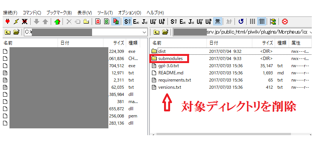The height and width of the screenshot is (148, 319).
Task: Click dist folder icon in remote list
Action: (x=155, y=51)
